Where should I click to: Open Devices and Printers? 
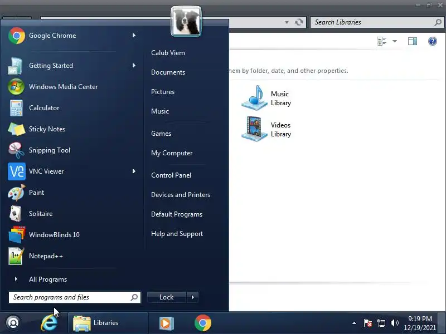coord(181,195)
